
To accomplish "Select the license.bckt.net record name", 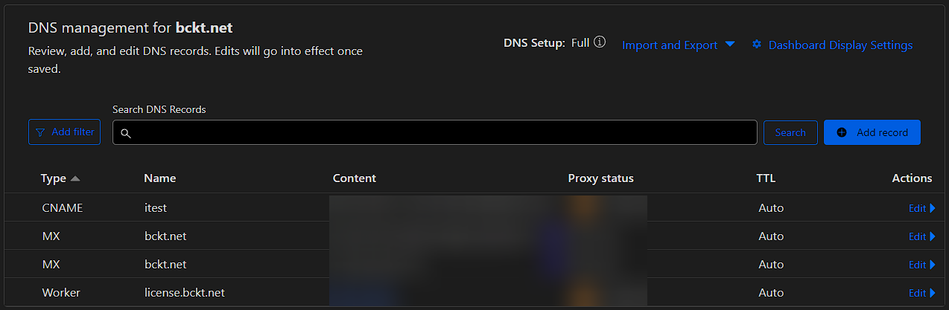I will [x=185, y=293].
